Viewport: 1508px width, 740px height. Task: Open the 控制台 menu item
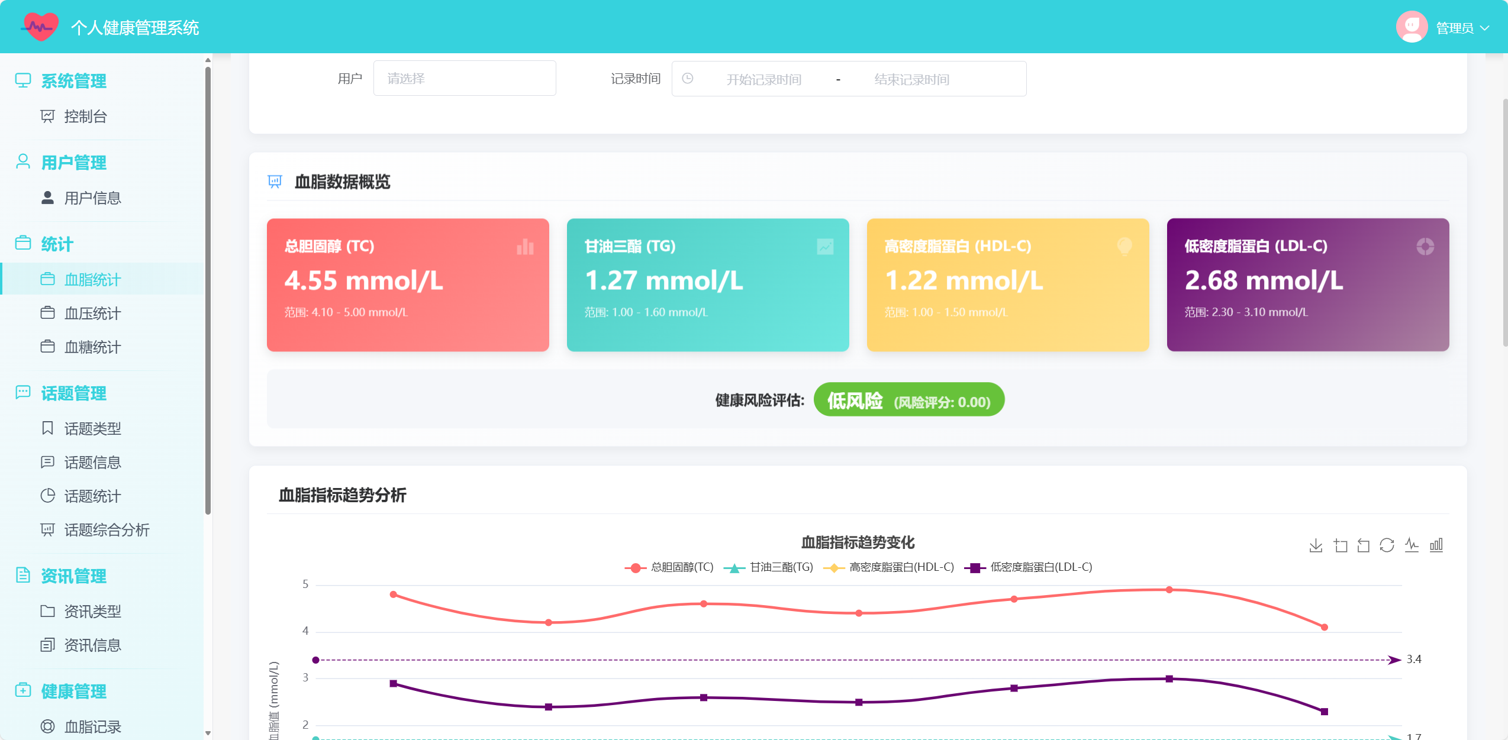pos(102,117)
